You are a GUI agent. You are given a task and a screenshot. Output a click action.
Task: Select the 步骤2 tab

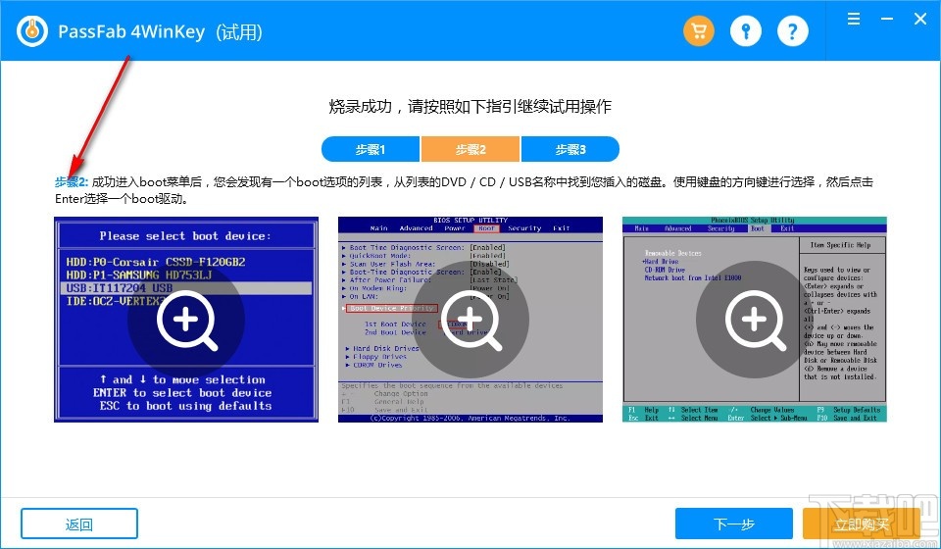pos(470,149)
